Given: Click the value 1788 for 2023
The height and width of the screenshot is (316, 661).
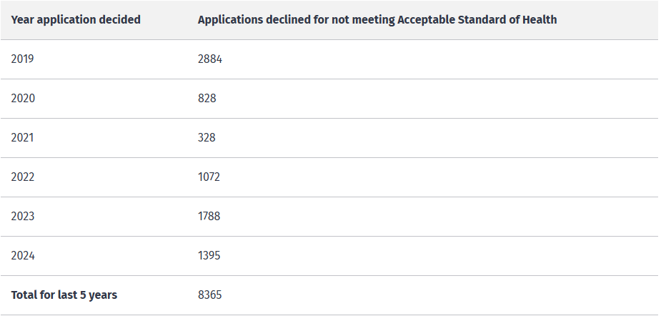Looking at the screenshot, I should (209, 216).
